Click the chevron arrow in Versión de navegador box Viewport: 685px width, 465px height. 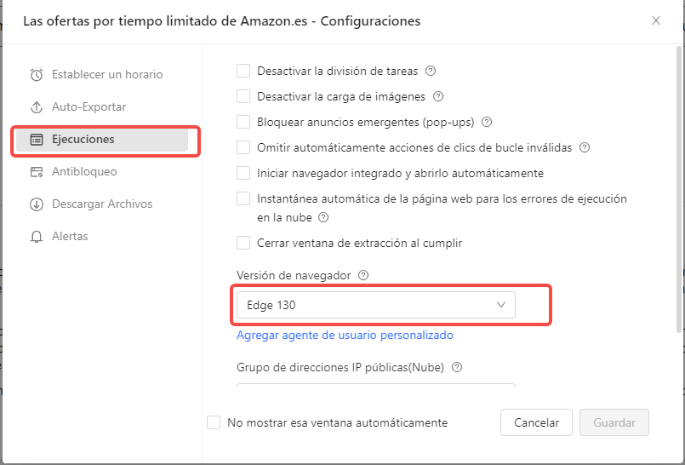coord(501,305)
